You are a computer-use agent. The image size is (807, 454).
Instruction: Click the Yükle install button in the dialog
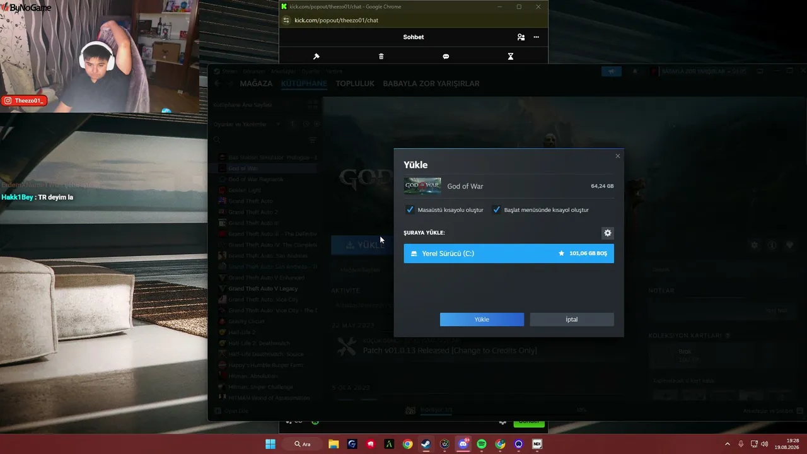click(482, 320)
